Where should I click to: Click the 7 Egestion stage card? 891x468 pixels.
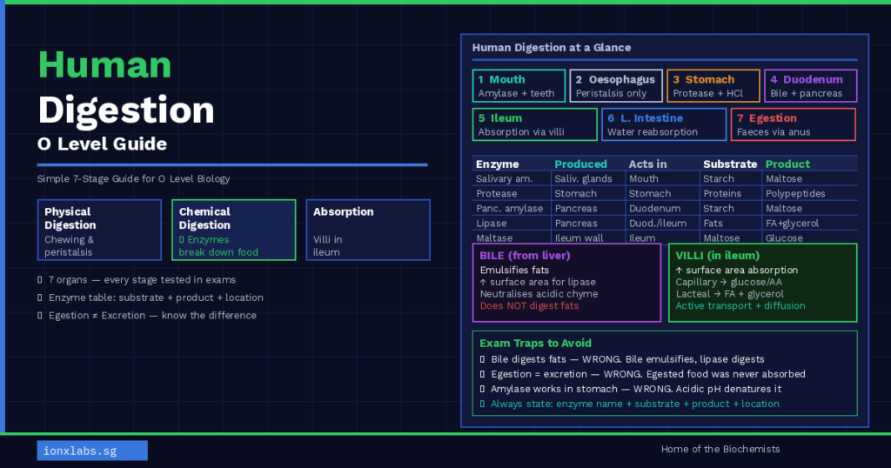coord(792,124)
